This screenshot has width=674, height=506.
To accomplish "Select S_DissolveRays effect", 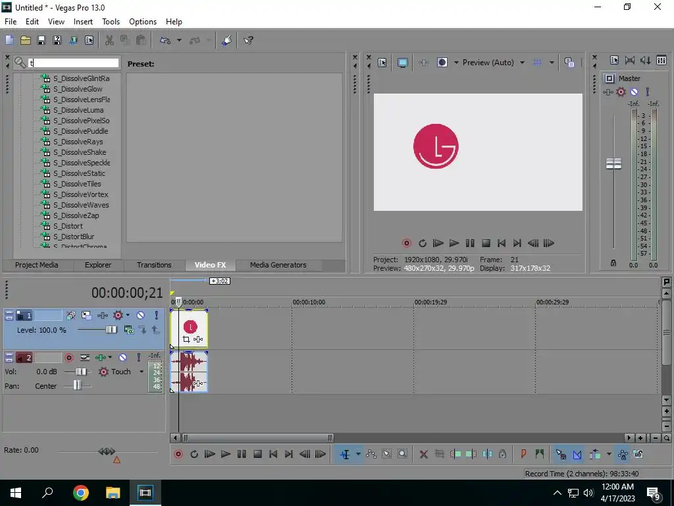I will (x=78, y=142).
